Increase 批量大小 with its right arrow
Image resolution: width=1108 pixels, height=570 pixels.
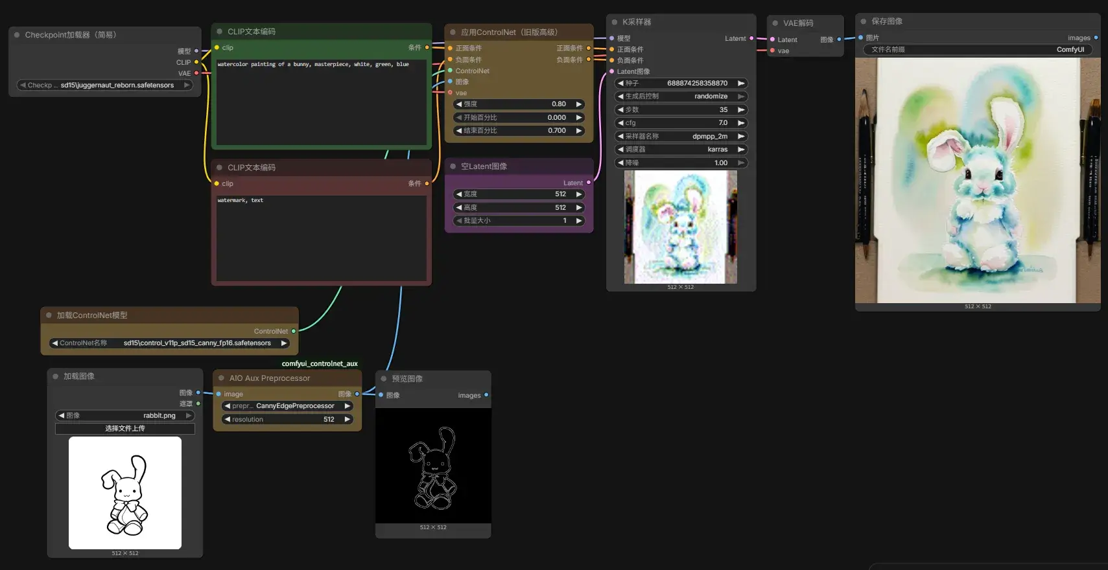tap(579, 221)
